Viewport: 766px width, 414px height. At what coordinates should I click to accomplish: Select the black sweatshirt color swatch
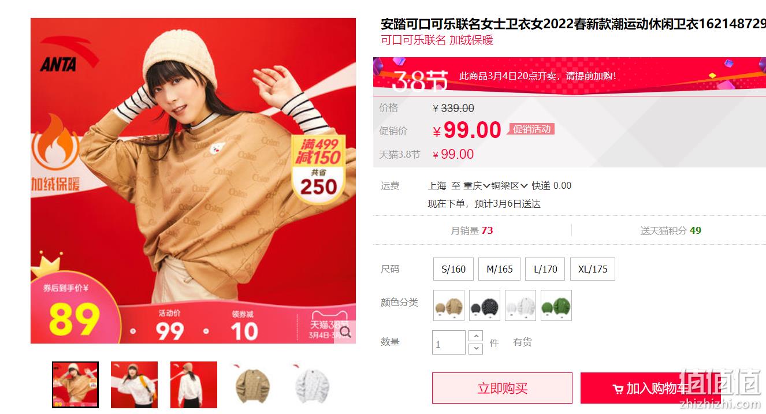(x=485, y=305)
